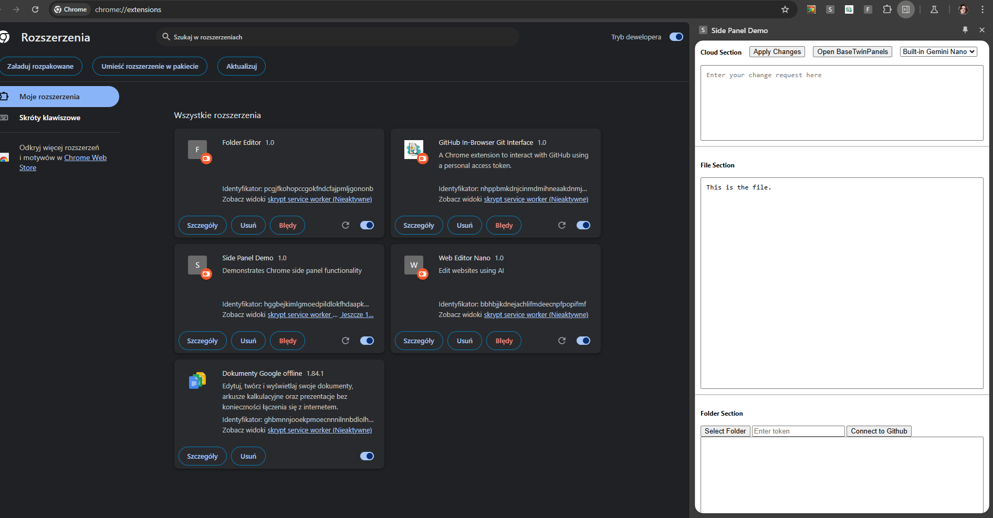Toggle Tryb dewelopera switch
Image resolution: width=993 pixels, height=518 pixels.
(676, 37)
